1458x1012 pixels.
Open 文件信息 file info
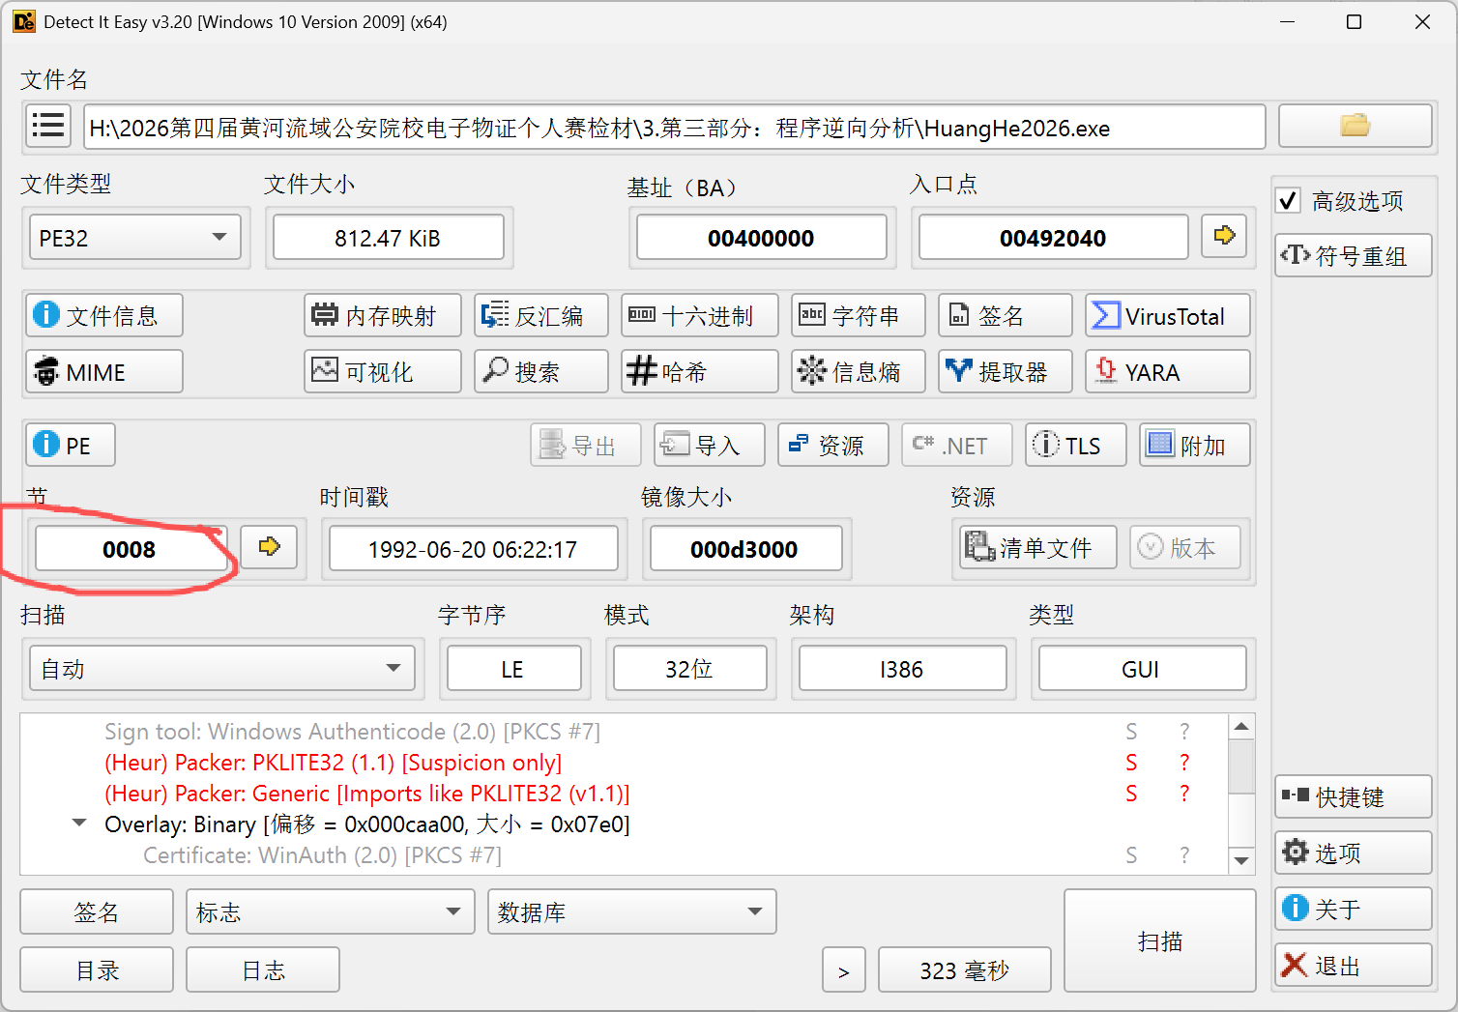pos(104,315)
